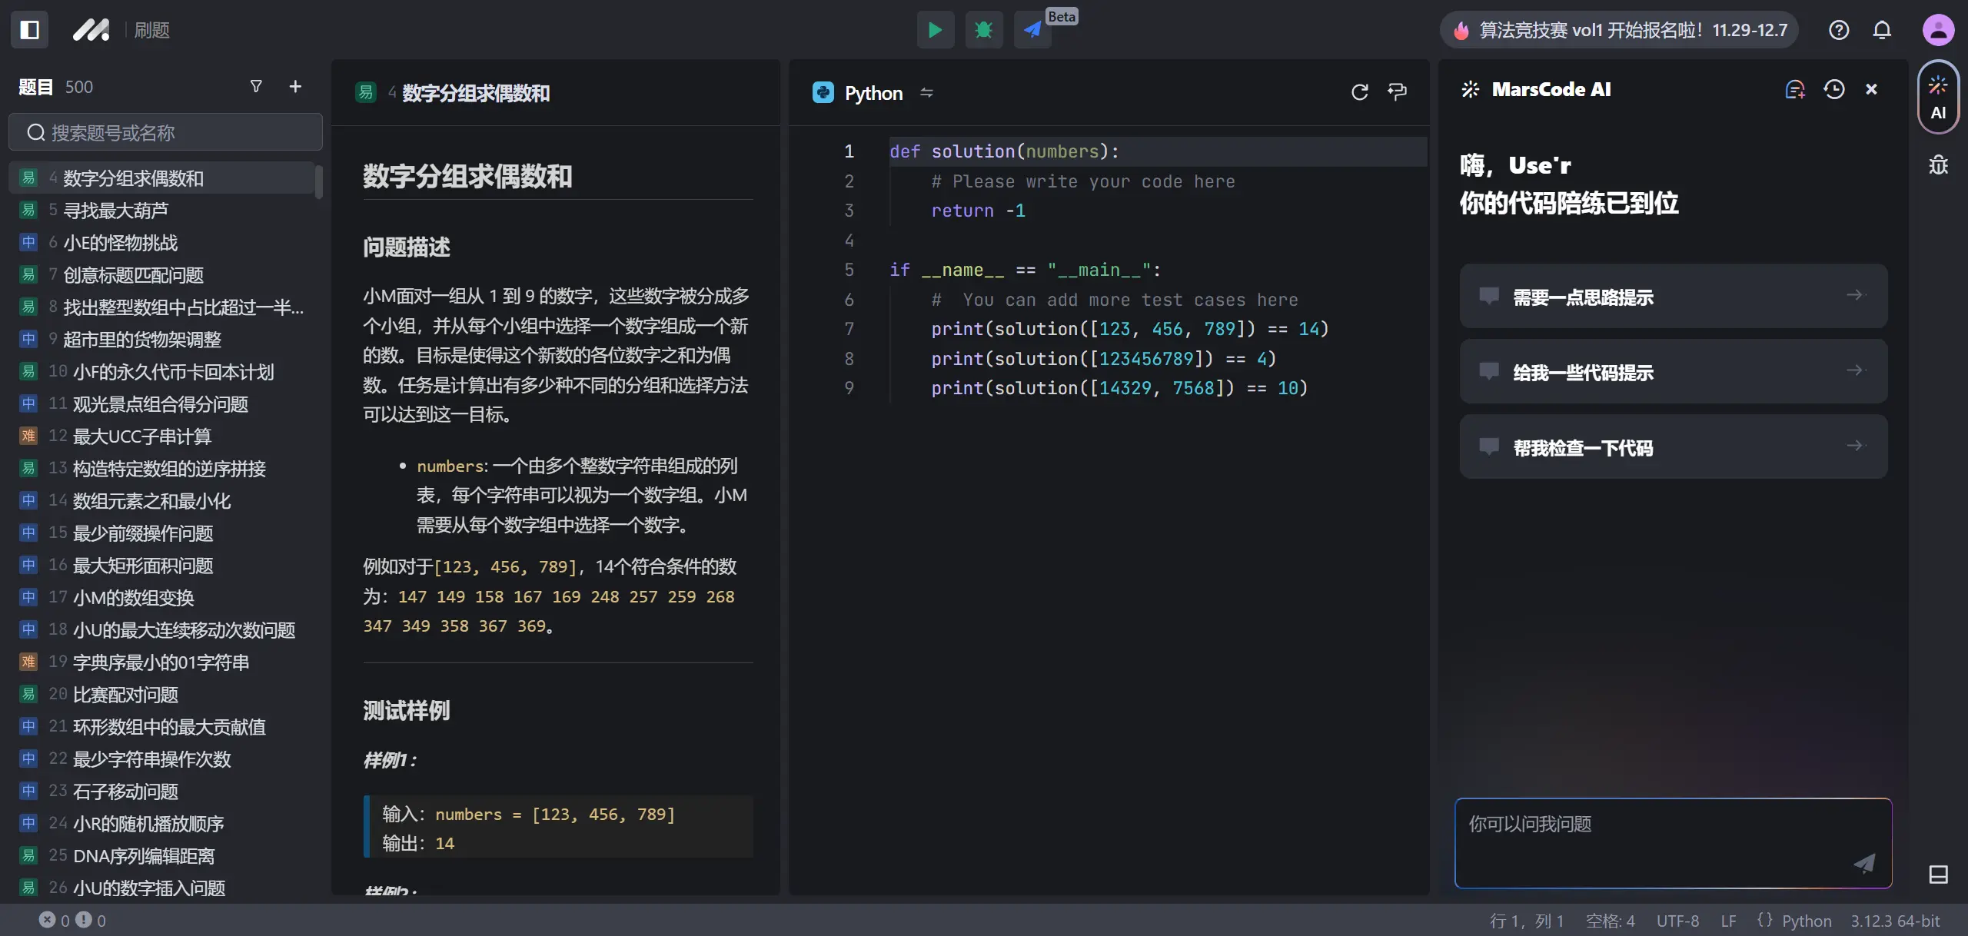Click the MarsCode logo
1968x936 pixels.
coord(91,30)
